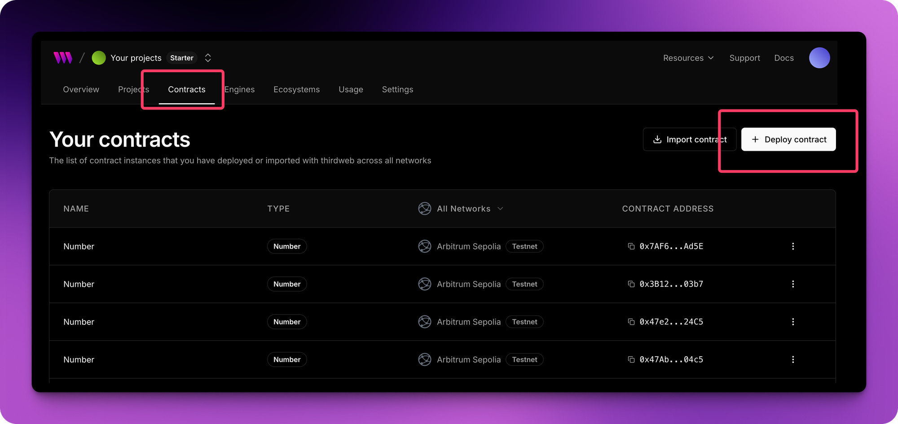
Task: Click the green project avatar next to Your projects
Action: pos(99,57)
